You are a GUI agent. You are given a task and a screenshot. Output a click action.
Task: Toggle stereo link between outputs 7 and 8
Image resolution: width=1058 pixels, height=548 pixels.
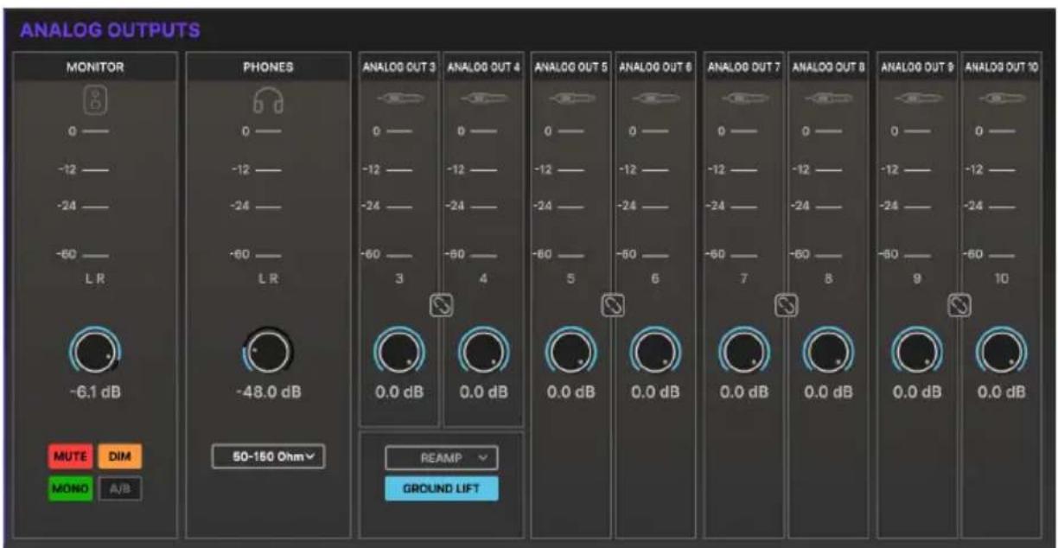point(786,304)
